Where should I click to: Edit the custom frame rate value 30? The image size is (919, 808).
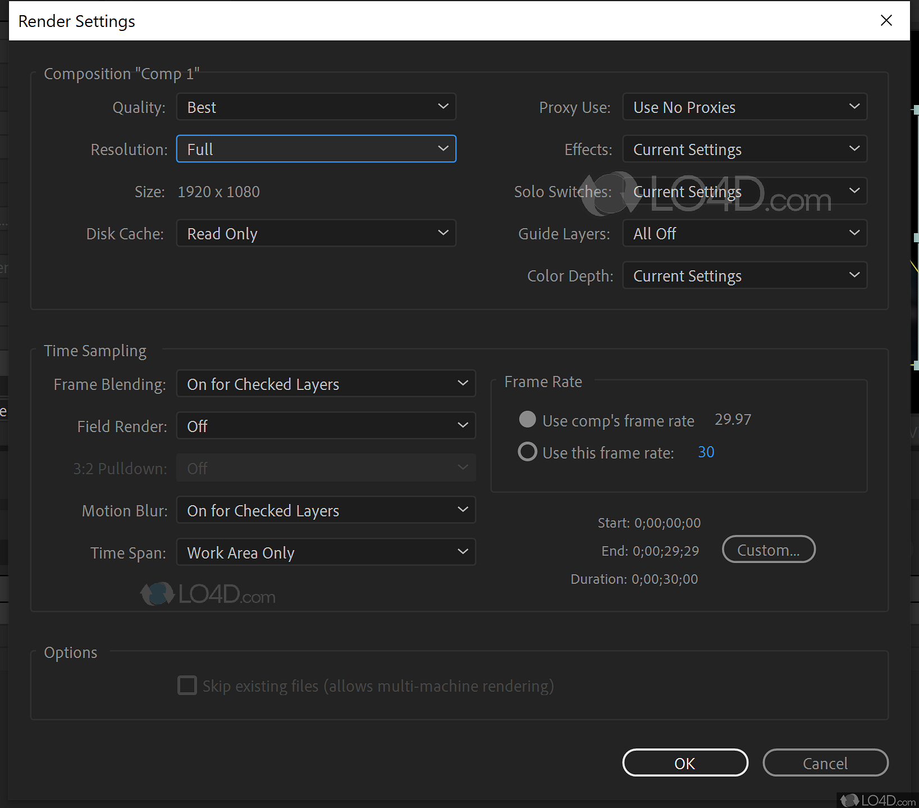point(706,452)
